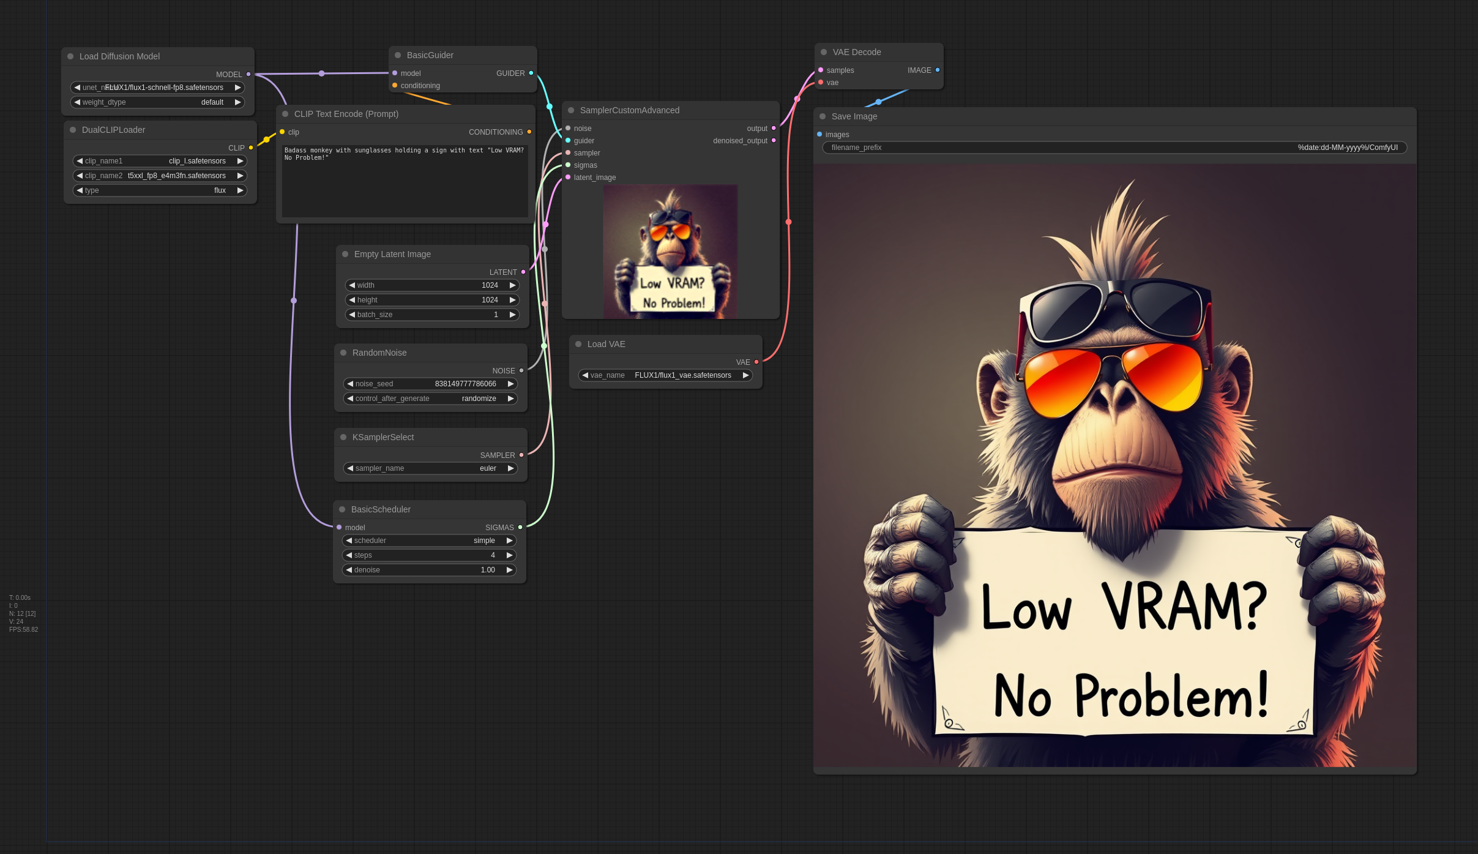Click the VAE Decode node icon

tap(824, 52)
